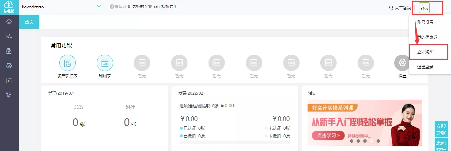Select 账号设置 from the user menu
Viewport: 451px width, 151px height.
point(425,22)
